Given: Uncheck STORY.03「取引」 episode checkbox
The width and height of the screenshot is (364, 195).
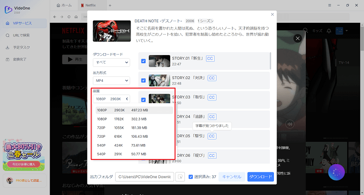Looking at the screenshot, I should pos(143,100).
